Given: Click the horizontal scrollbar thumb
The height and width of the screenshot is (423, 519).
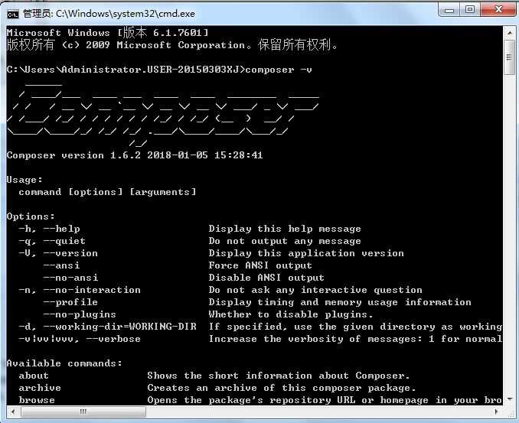Looking at the screenshot, I should (83, 412).
